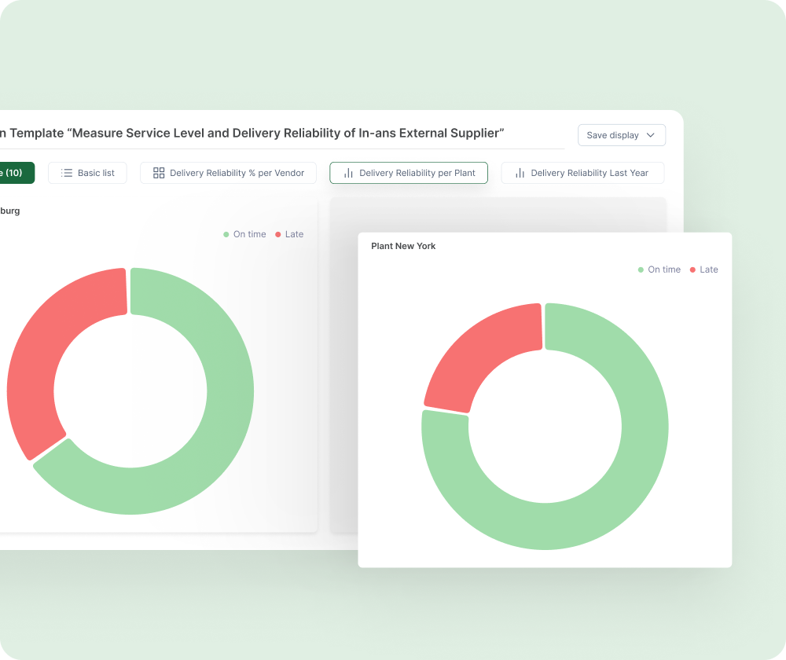The height and width of the screenshot is (660, 786).
Task: Select the Delivery Reliability % per Vendor button
Action: [x=228, y=173]
